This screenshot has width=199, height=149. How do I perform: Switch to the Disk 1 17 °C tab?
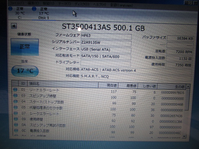coord(44,13)
